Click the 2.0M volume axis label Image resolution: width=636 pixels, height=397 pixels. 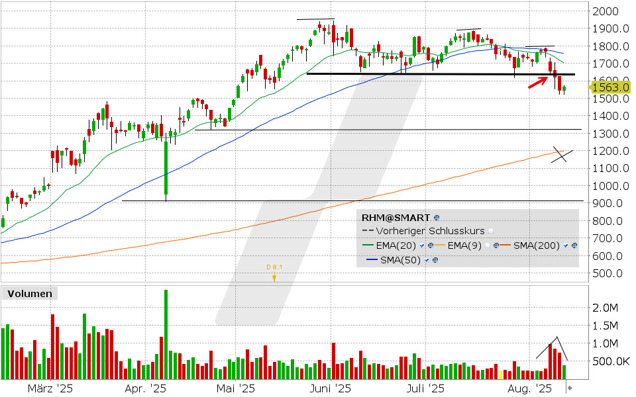click(x=605, y=308)
